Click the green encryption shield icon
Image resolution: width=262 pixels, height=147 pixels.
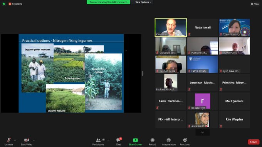[x=4, y=4]
